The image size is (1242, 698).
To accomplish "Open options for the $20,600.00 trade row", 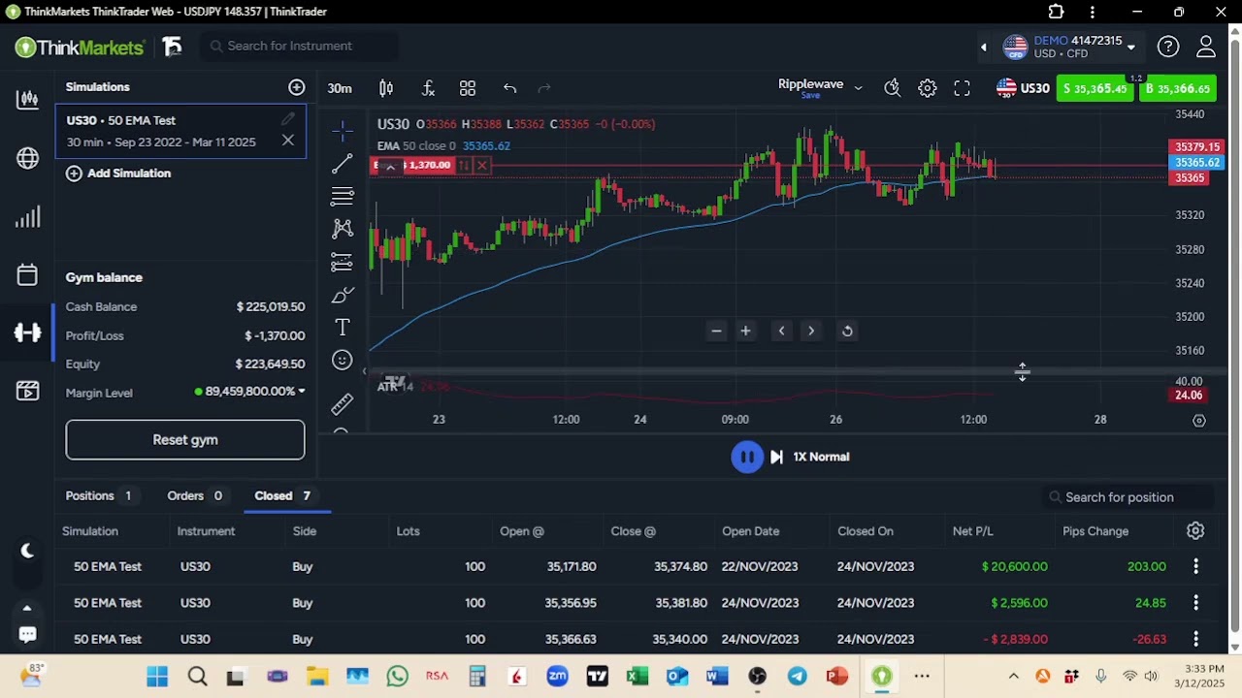I will (x=1195, y=566).
